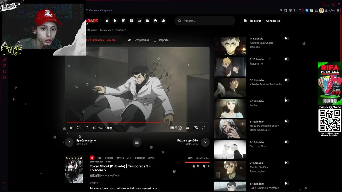Toggle watched switch for 3º Episódio
This screenshot has width=342, height=192.
tap(286, 80)
